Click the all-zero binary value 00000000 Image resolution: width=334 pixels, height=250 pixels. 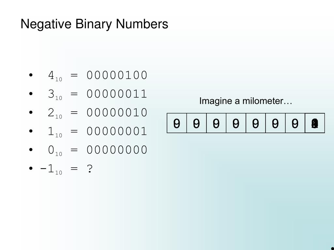point(117,150)
